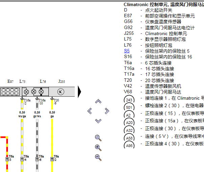This screenshot has height=172, width=204.
Task: Select the V68 legend entry
Action: 153,92
